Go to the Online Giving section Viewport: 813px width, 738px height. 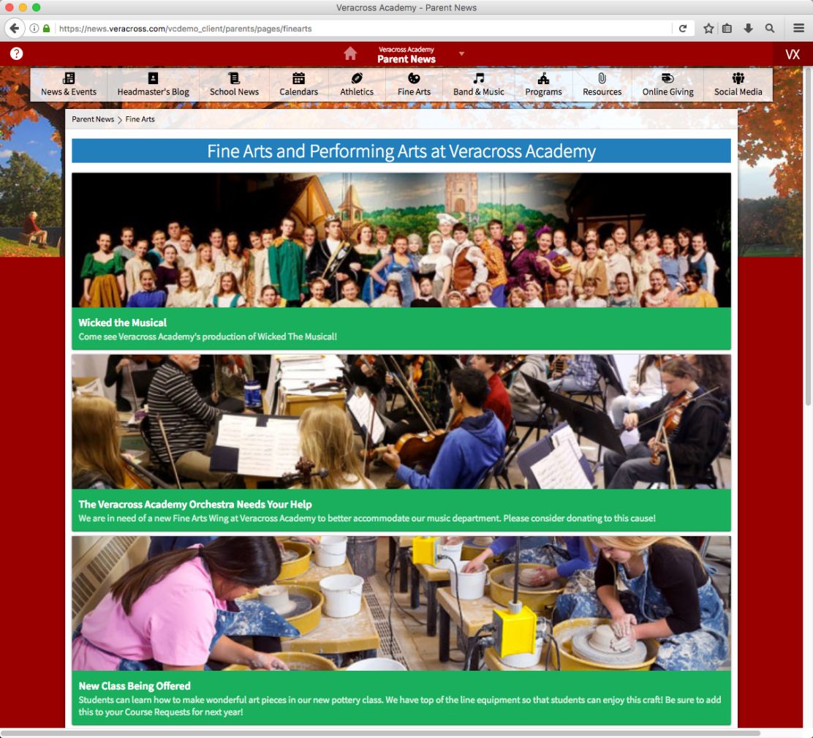click(668, 85)
